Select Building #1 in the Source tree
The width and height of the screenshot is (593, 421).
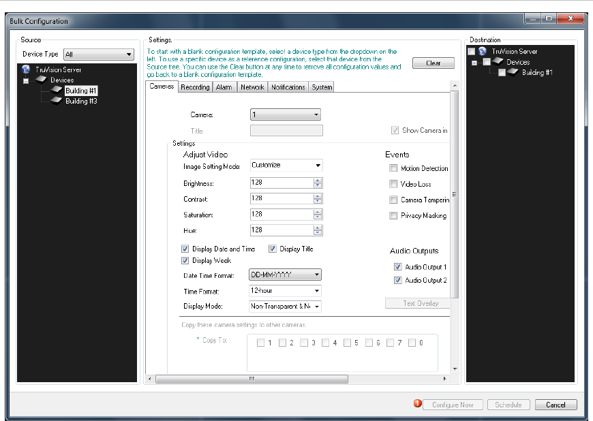point(81,91)
